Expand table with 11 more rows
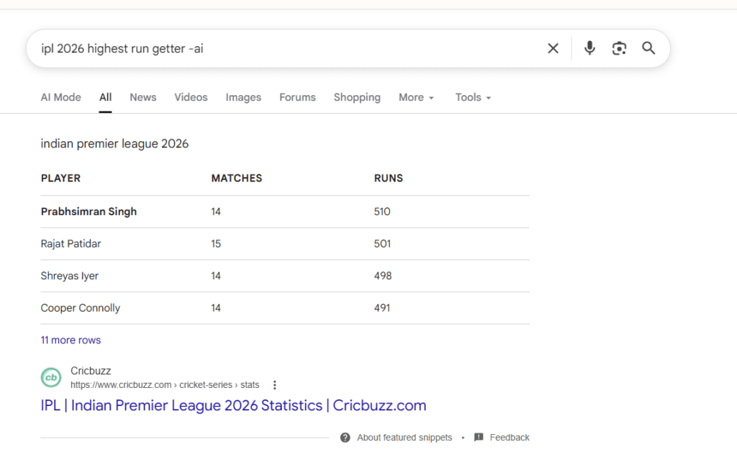 pyautogui.click(x=71, y=340)
